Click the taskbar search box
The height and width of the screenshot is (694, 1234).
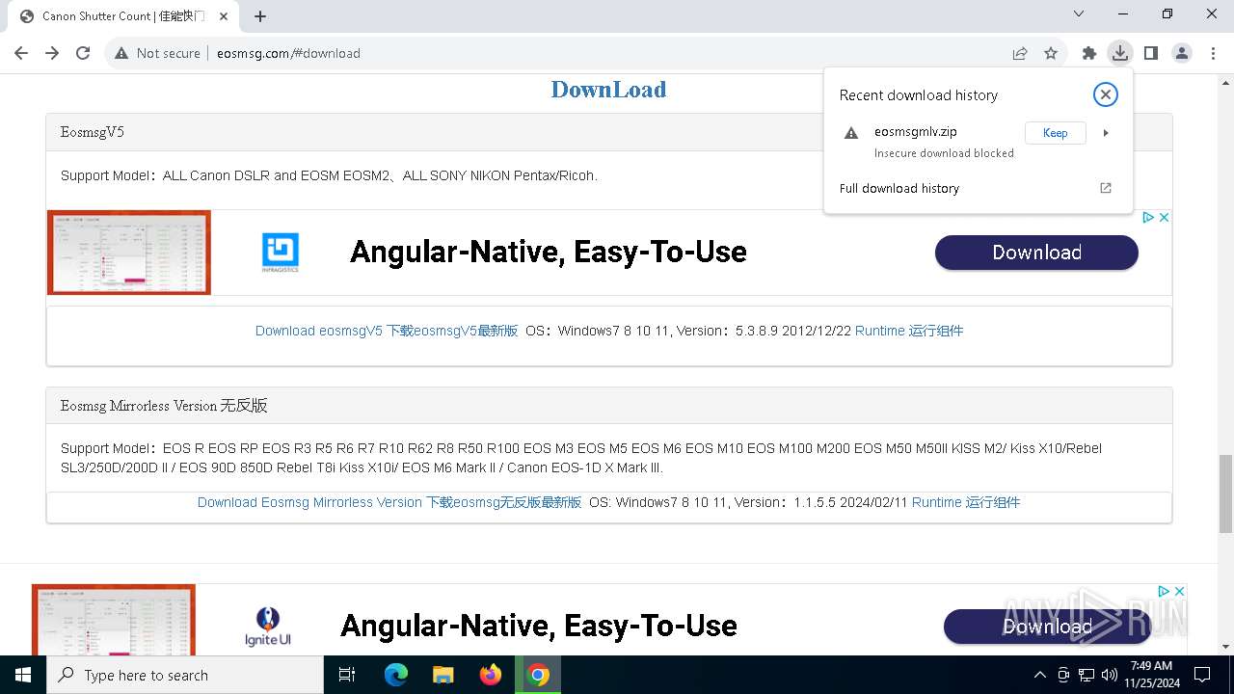point(185,675)
